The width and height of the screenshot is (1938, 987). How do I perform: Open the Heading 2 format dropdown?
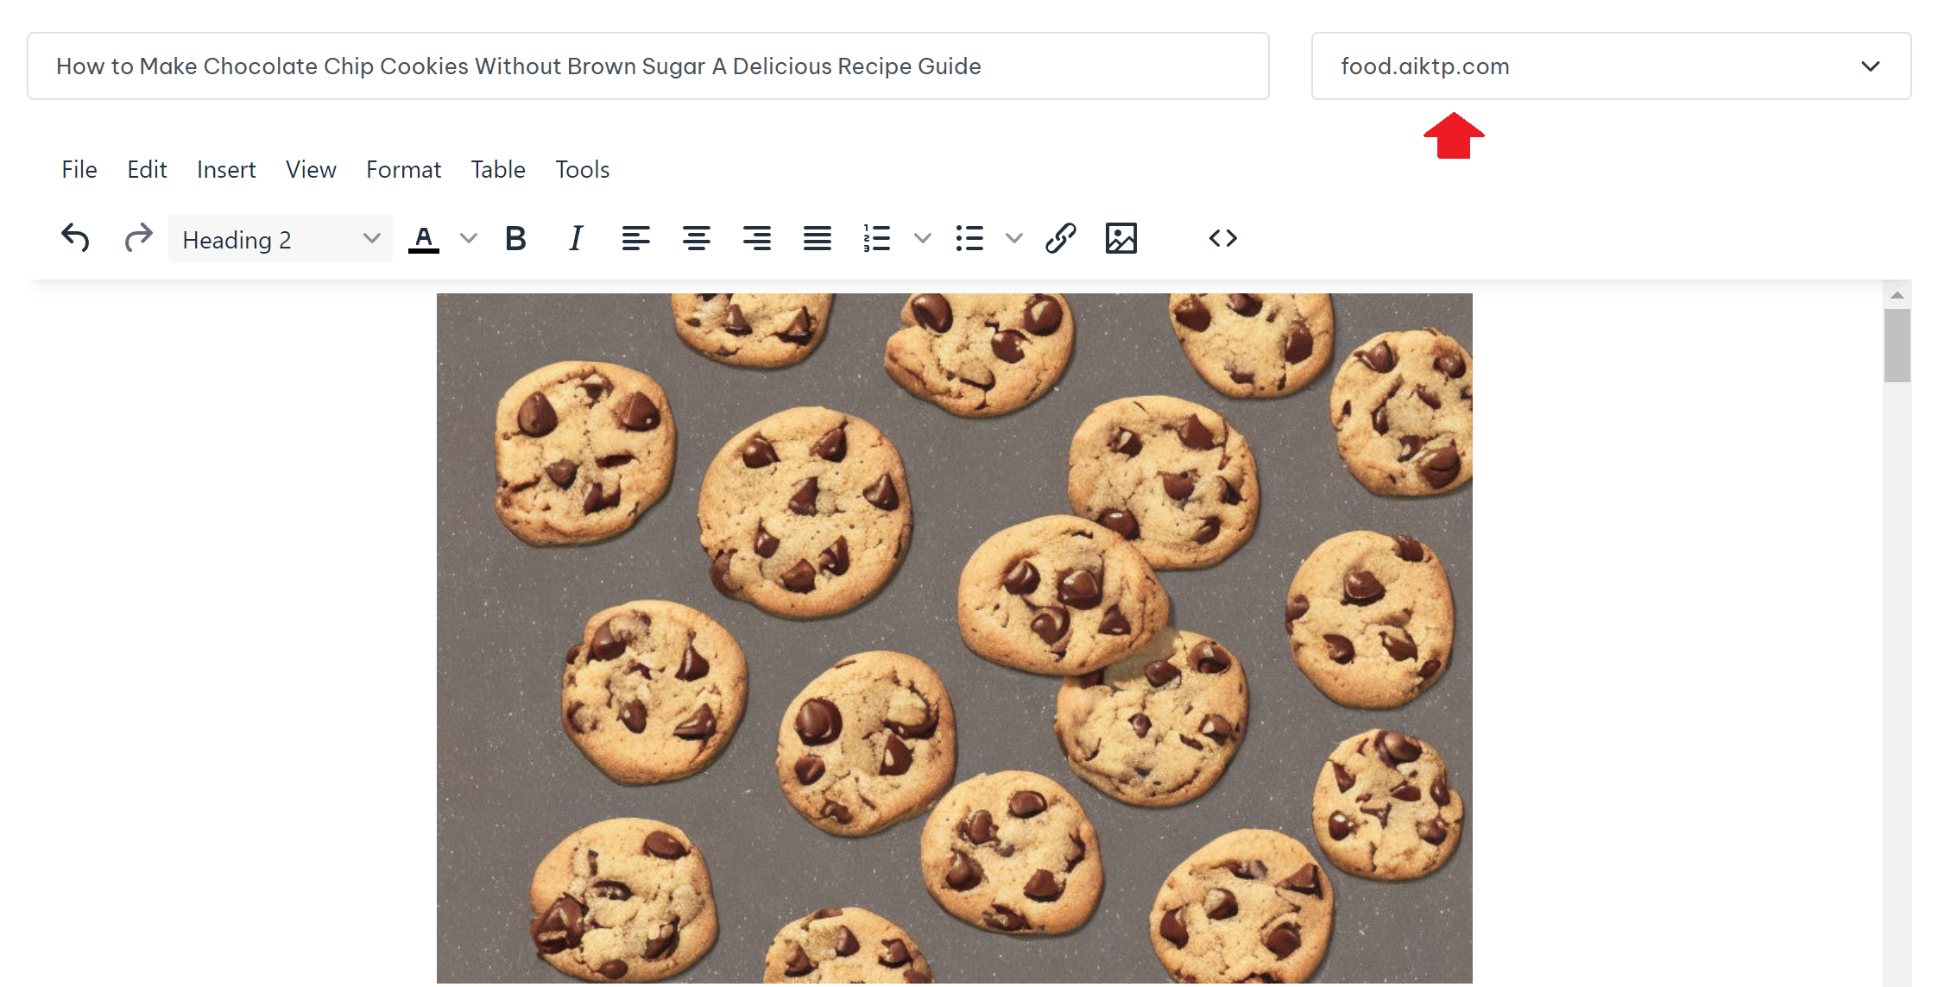[281, 239]
